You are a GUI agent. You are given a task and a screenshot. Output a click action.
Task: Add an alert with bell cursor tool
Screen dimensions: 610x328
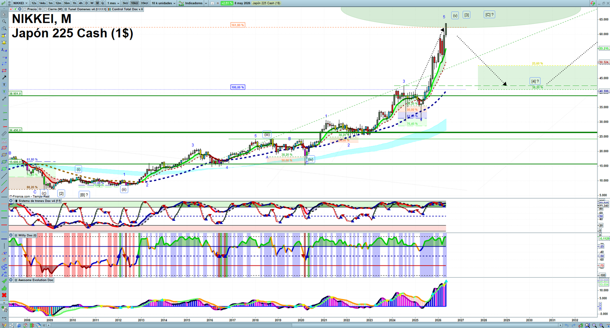pos(4,35)
